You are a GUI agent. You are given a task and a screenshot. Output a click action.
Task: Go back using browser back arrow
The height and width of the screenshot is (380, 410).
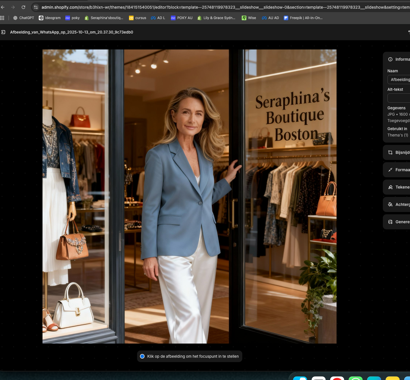click(3, 7)
